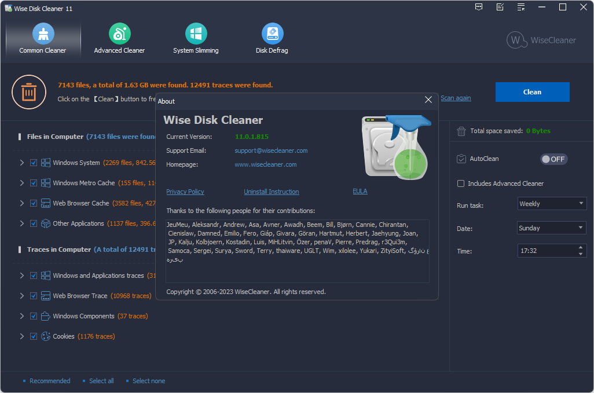This screenshot has height=393, width=594.
Task: Toggle the AutoClean switch on
Action: coord(553,159)
